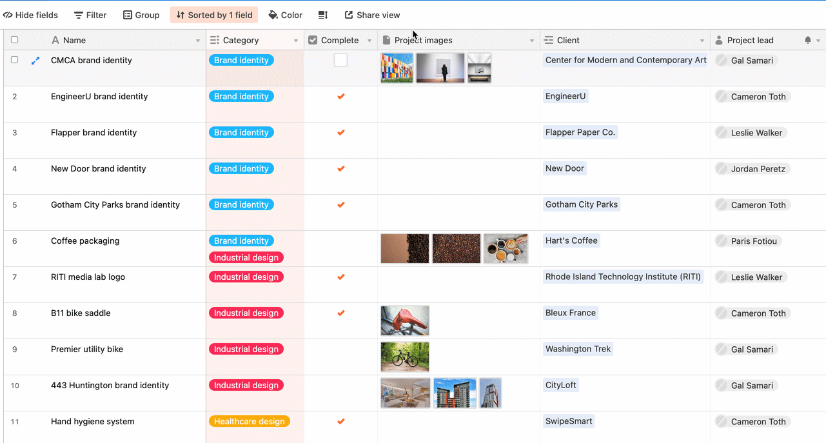Uncheck Complete for EngineerU brand identity
This screenshot has width=826, height=443.
click(340, 96)
